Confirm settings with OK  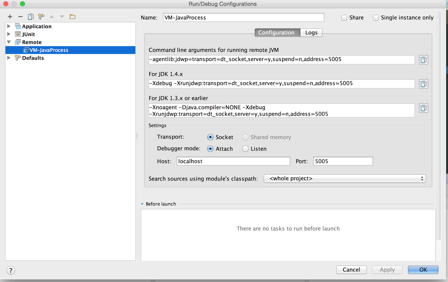[423, 270]
